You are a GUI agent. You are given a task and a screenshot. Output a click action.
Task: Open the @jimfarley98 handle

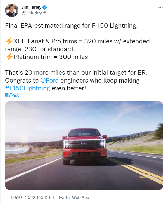(x=34, y=13)
